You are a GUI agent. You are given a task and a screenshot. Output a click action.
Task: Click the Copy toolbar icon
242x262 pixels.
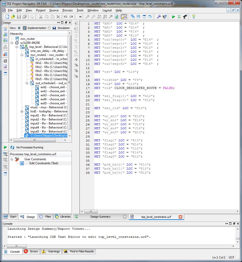coord(46,17)
